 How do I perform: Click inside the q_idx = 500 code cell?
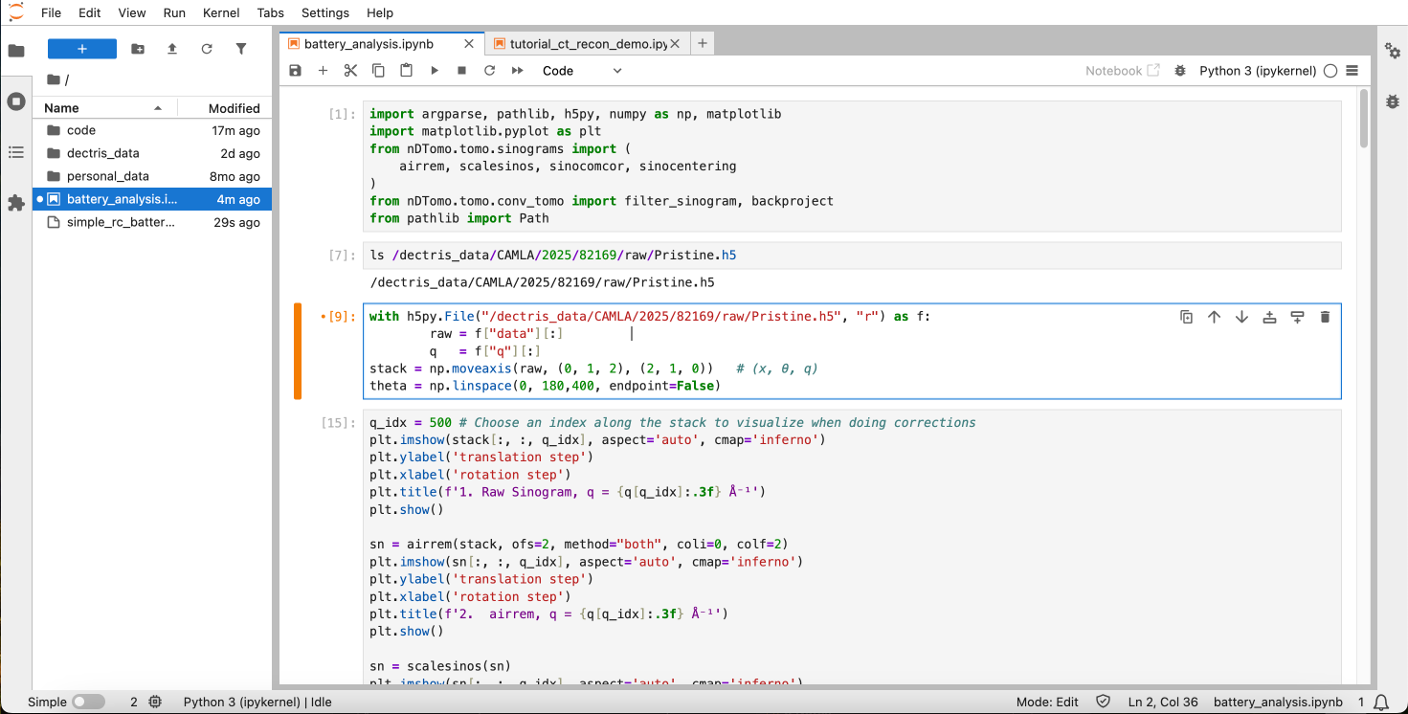coord(852,546)
